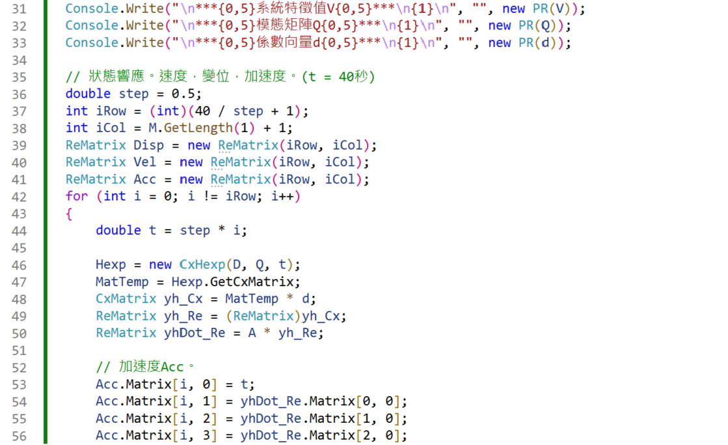Click the opening brace on line 43
728x445 pixels.
click(x=69, y=213)
